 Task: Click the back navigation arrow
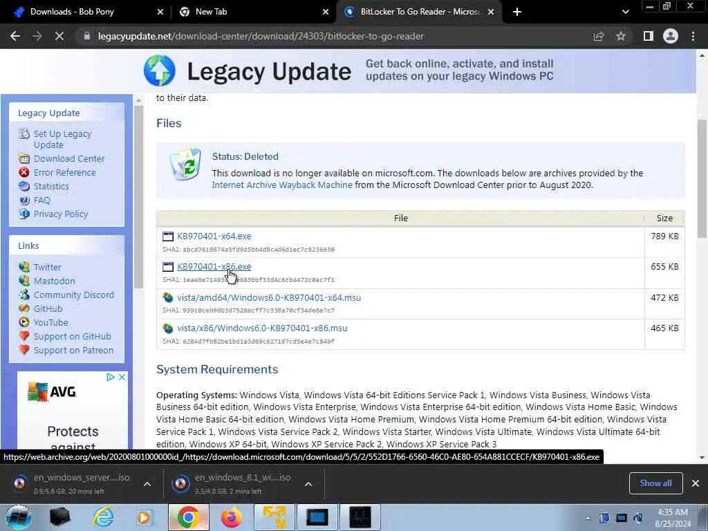click(x=15, y=36)
